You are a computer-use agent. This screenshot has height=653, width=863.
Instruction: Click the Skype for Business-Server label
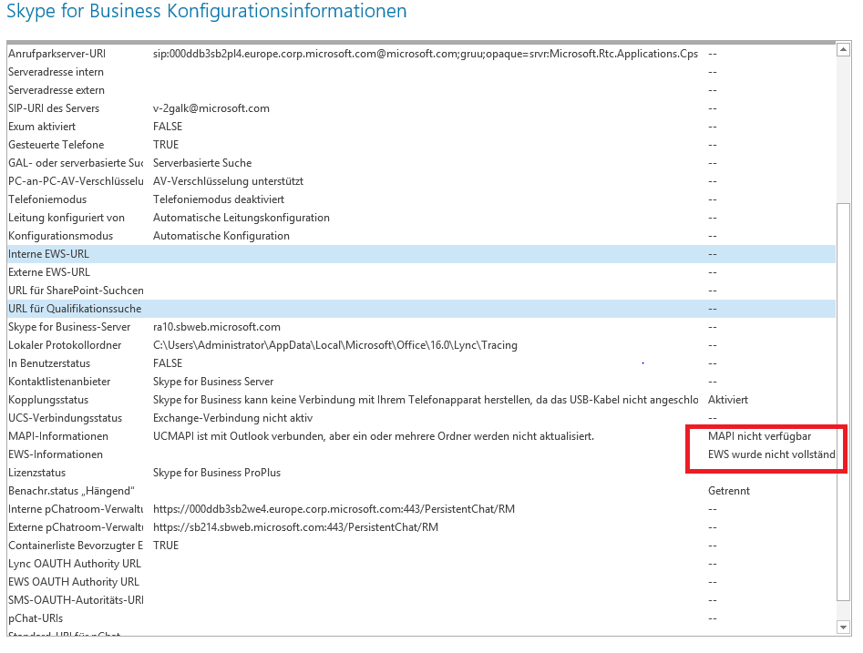pos(69,327)
